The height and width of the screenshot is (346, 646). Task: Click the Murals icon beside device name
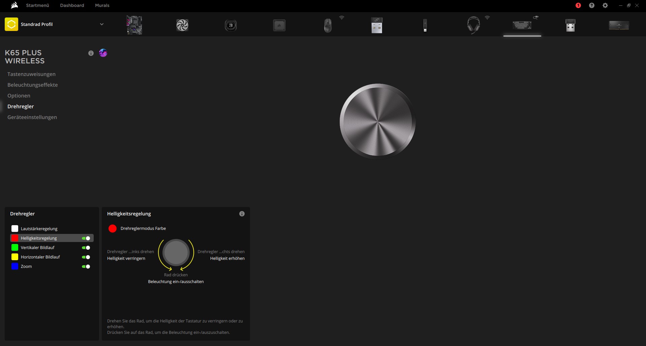click(103, 53)
